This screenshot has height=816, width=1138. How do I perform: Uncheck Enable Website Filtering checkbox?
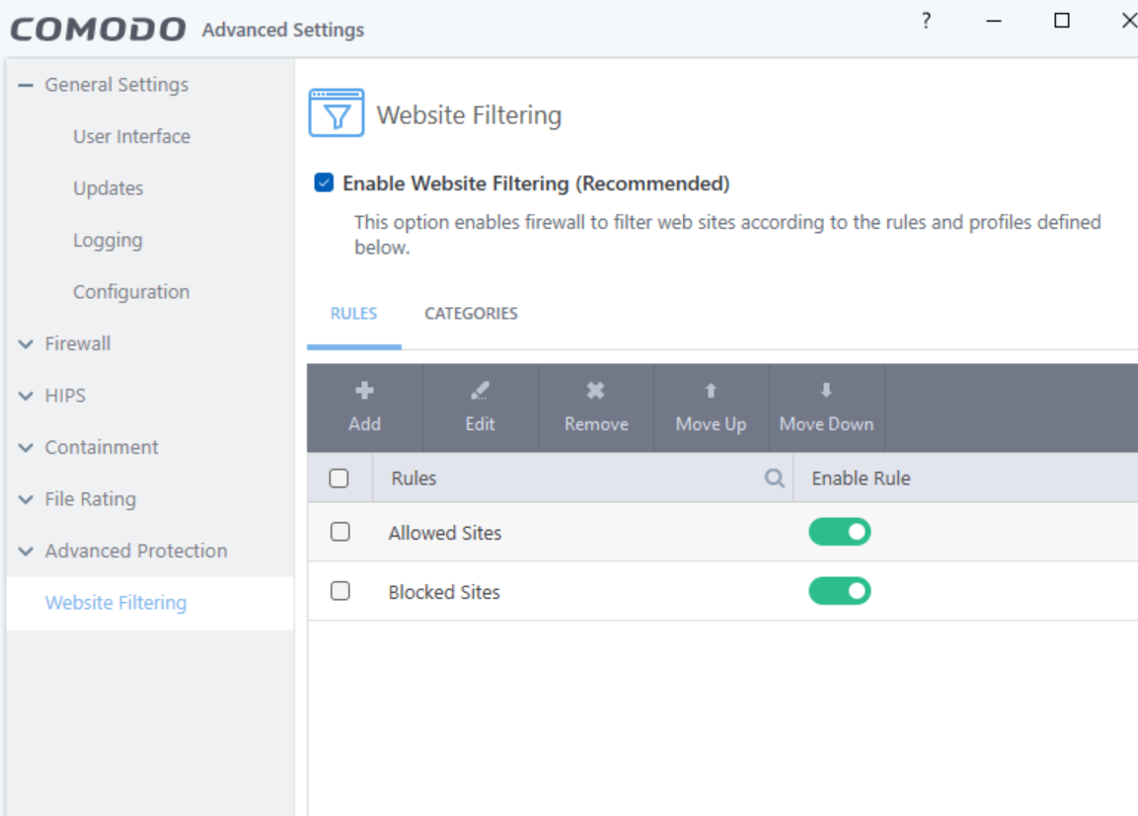(324, 183)
